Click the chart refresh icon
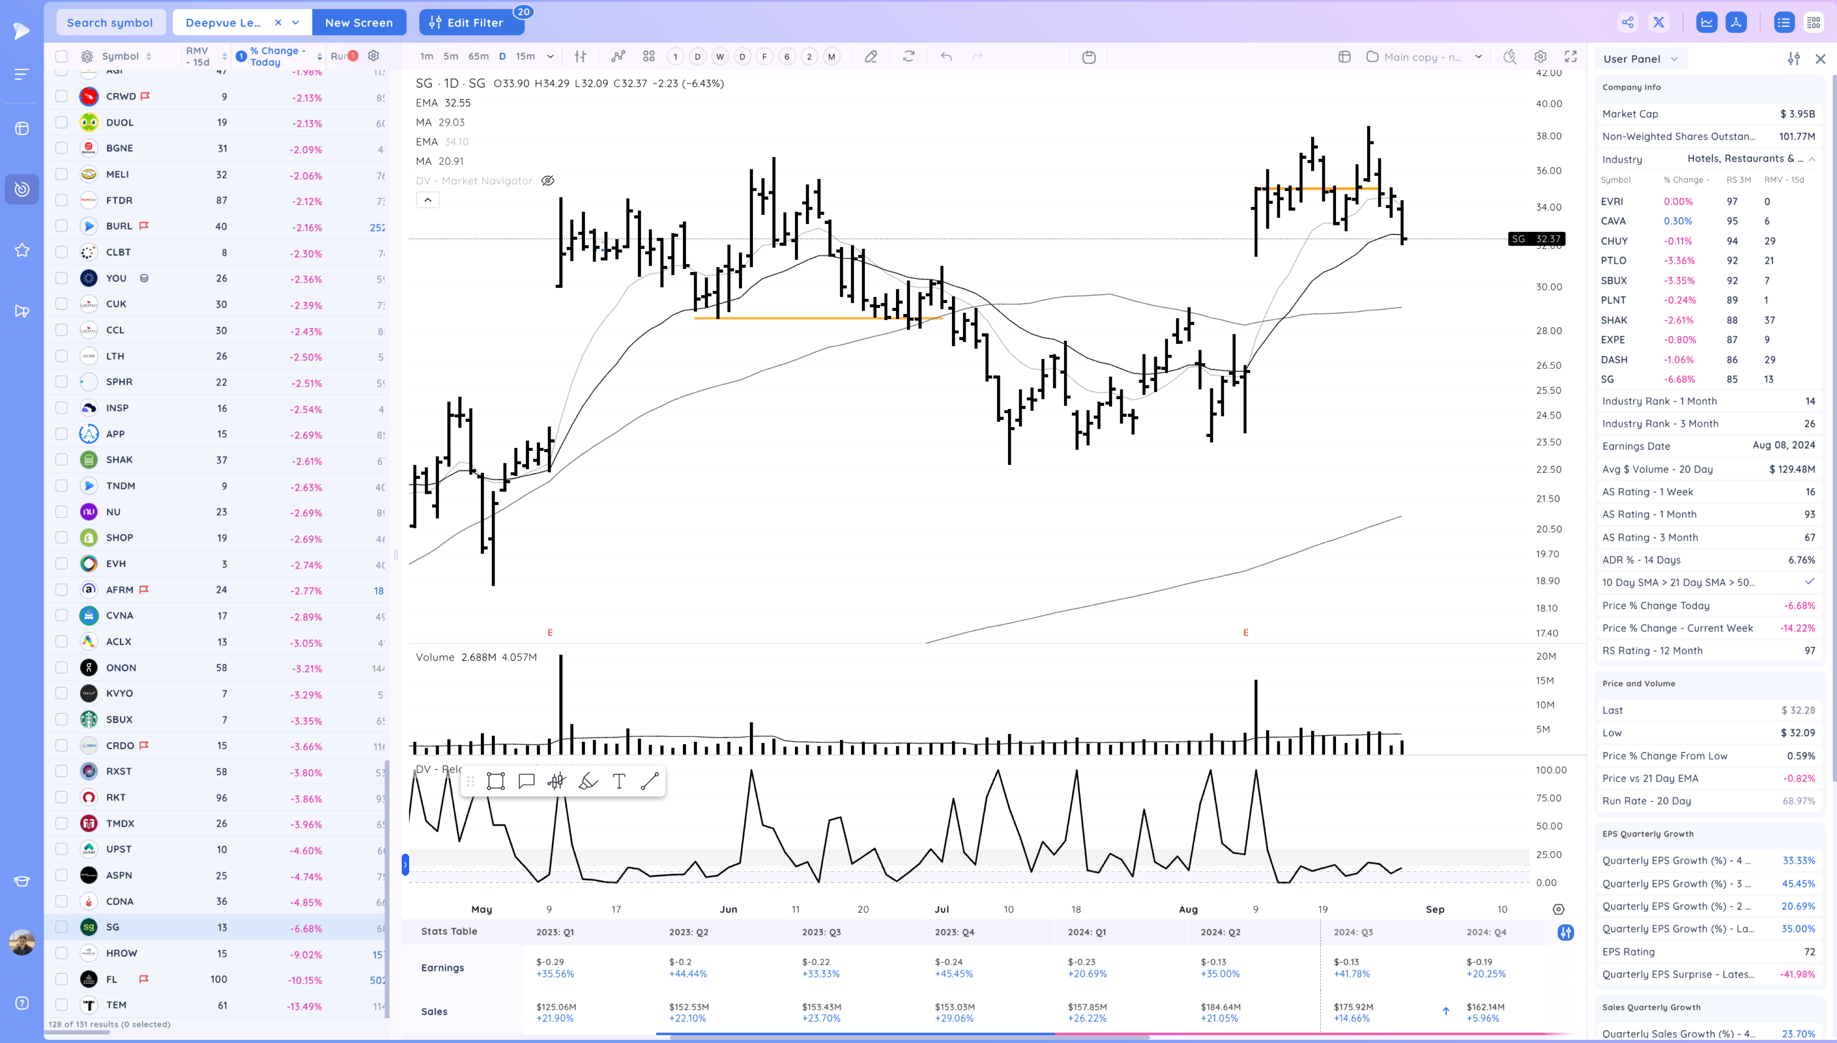 [x=908, y=56]
